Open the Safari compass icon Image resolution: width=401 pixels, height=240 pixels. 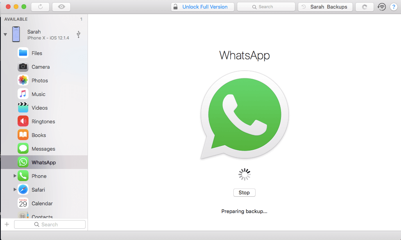[x=23, y=189]
